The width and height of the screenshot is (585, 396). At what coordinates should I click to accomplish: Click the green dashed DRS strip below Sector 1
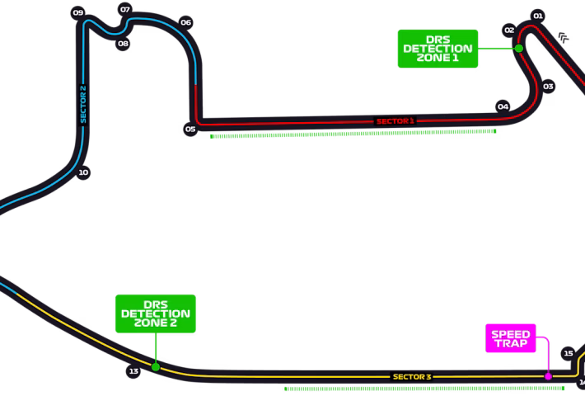[353, 134]
